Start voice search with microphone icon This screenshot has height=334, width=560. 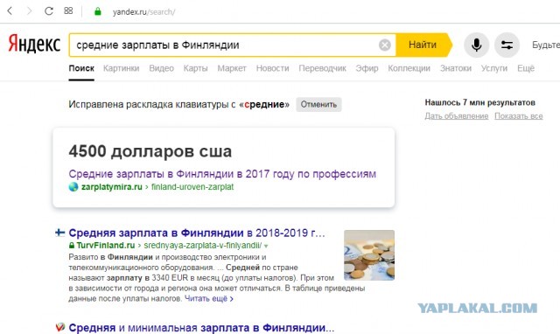point(476,45)
